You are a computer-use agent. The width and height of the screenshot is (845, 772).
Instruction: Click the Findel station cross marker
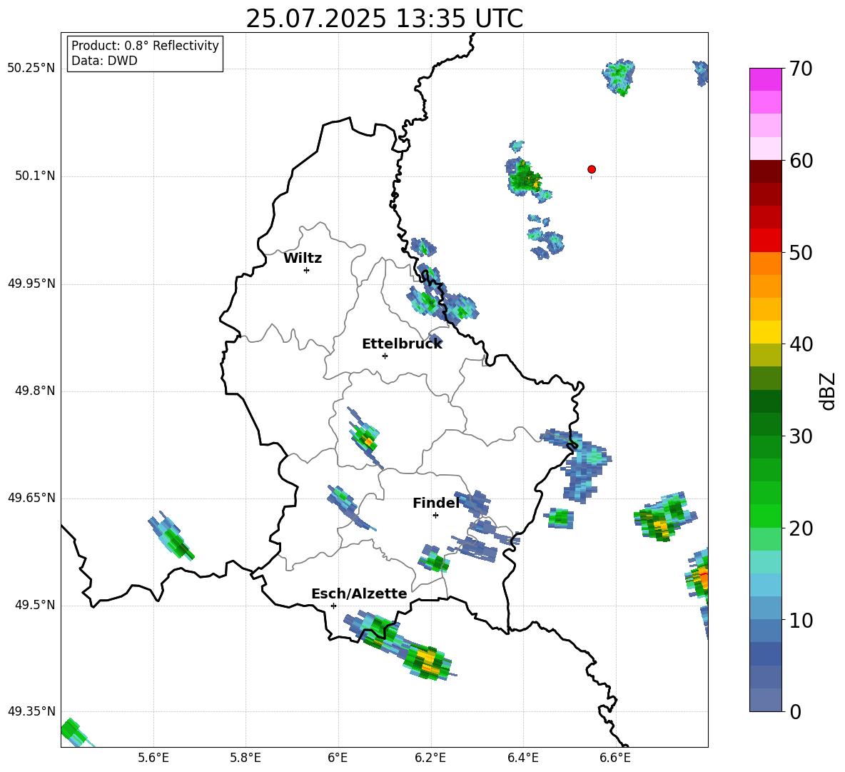coord(435,516)
